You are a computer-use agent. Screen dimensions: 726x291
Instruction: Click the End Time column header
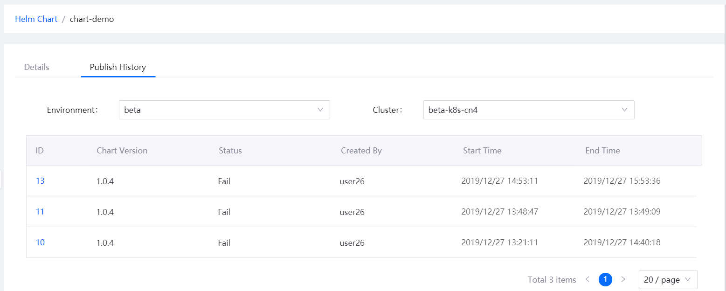(x=602, y=151)
